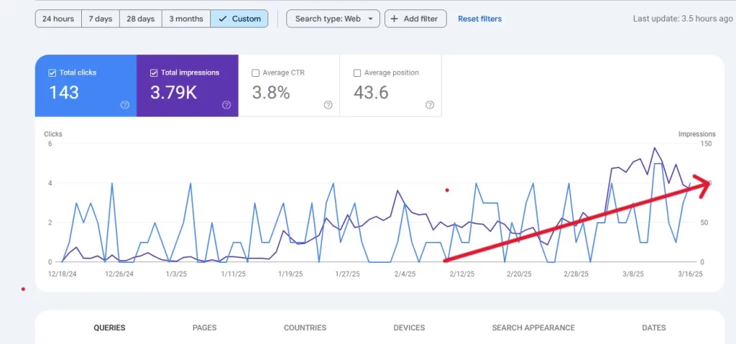Uncheck the Total clicks checkbox

pyautogui.click(x=52, y=73)
